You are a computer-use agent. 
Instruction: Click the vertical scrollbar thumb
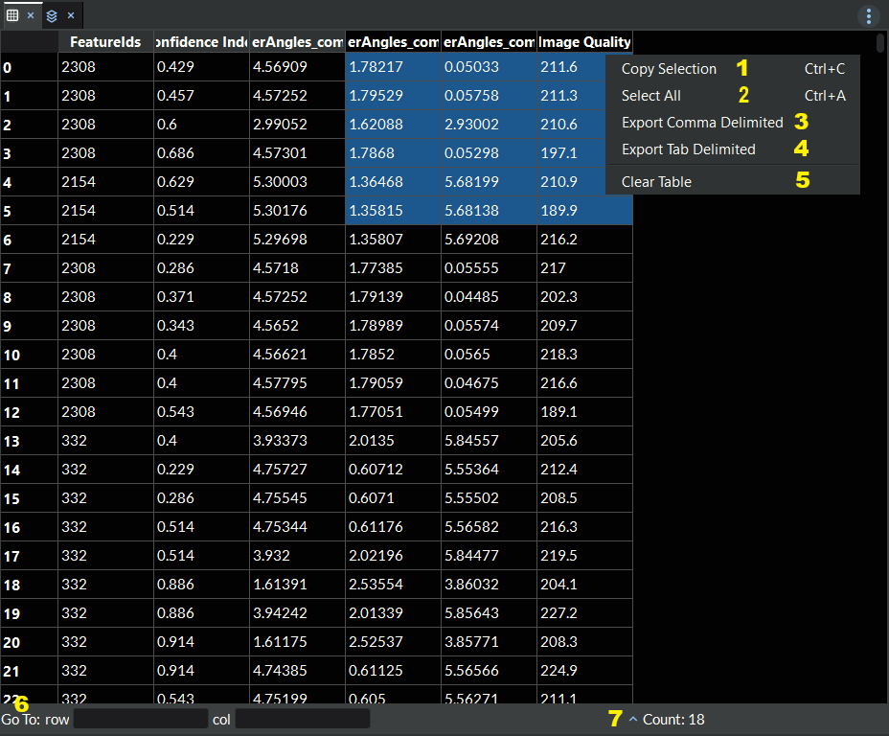coord(880,43)
